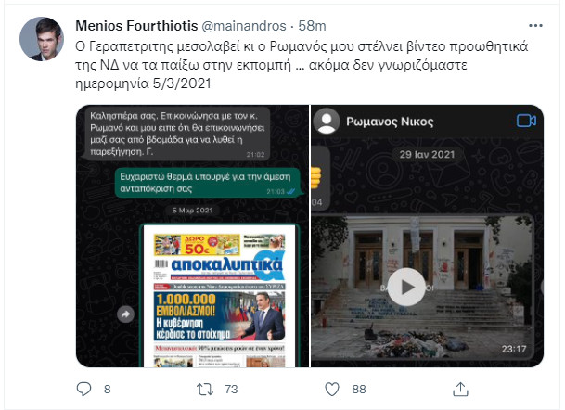Click the Ρωμανος Νικος chat header name
Image resolution: width=565 pixels, height=410 pixels.
coord(390,122)
